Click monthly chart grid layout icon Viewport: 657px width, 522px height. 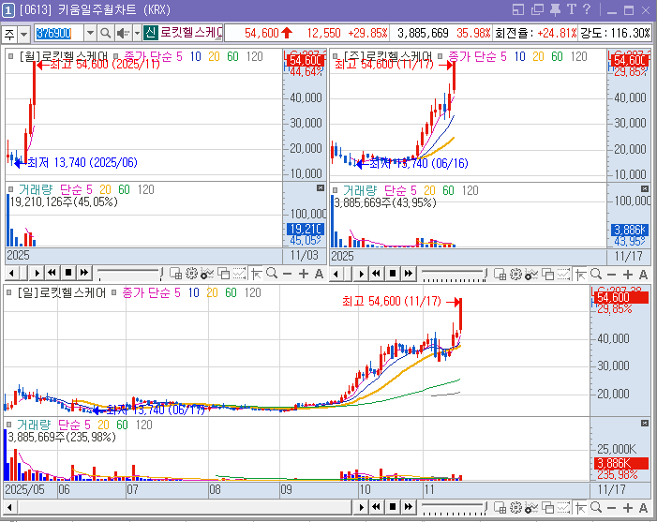tap(175, 274)
